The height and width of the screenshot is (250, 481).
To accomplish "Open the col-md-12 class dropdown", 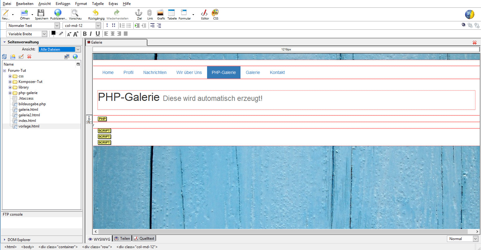I will tap(82, 26).
